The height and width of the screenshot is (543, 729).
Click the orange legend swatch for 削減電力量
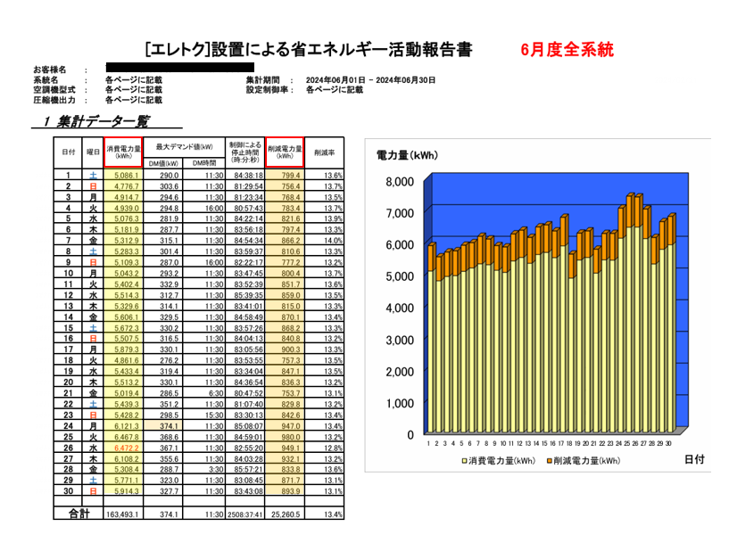[549, 461]
